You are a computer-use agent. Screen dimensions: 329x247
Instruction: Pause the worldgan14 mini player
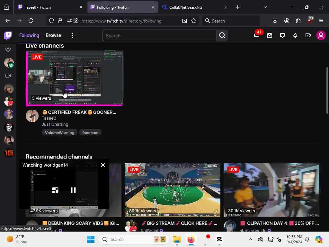pos(73,190)
